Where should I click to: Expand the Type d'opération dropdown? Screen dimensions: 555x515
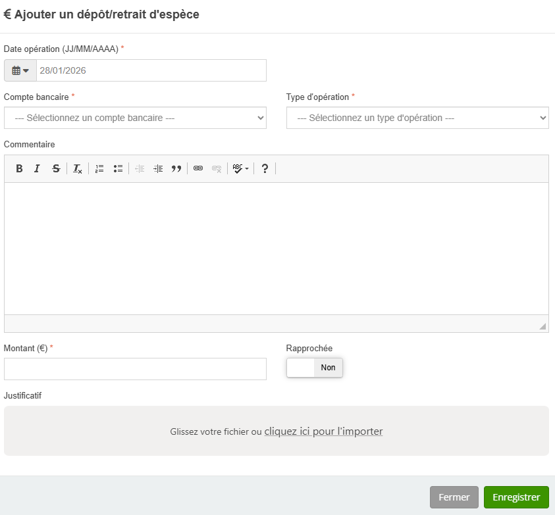(x=417, y=118)
